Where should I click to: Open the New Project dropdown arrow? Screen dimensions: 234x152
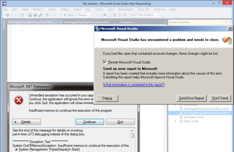(26, 15)
